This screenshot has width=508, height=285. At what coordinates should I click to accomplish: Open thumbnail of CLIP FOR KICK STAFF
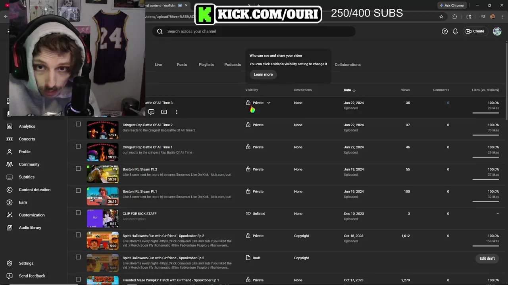coord(103,218)
